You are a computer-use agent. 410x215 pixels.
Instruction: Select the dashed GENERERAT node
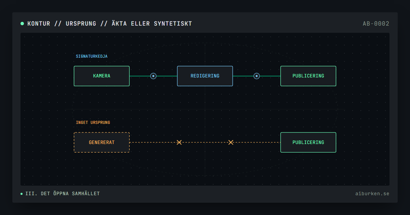tap(102, 142)
